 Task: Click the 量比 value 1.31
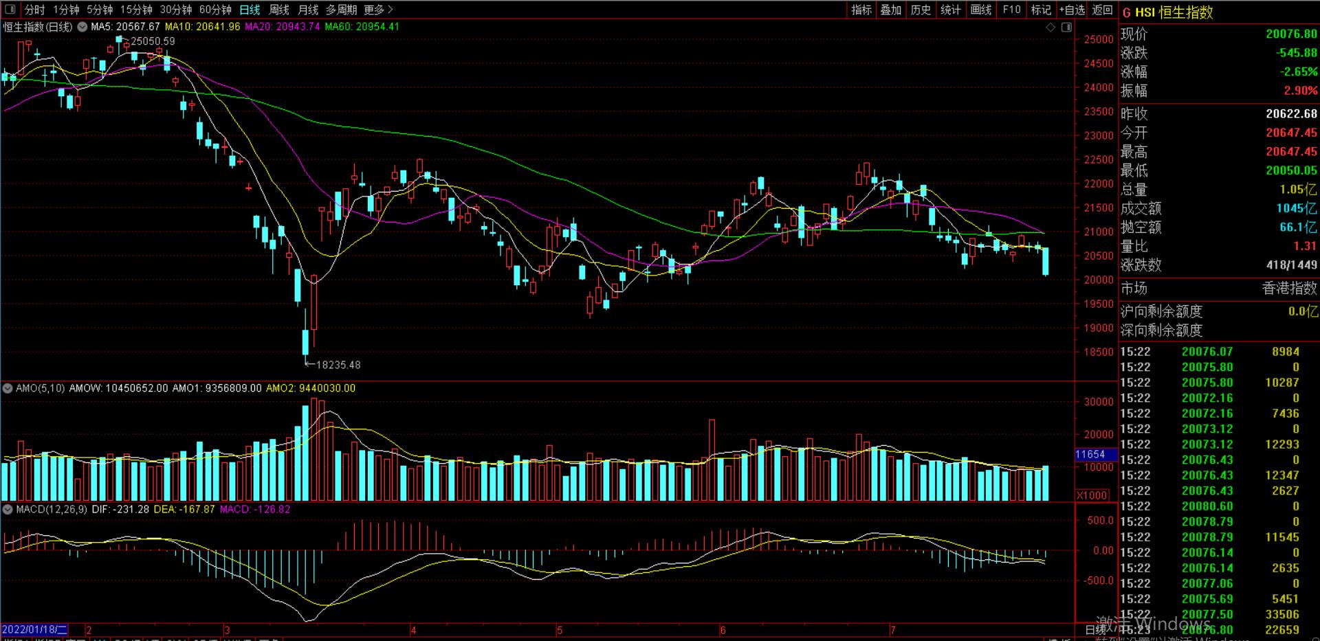point(1304,246)
